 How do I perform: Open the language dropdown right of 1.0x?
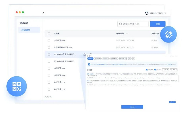pyautogui.click(x=174, y=70)
